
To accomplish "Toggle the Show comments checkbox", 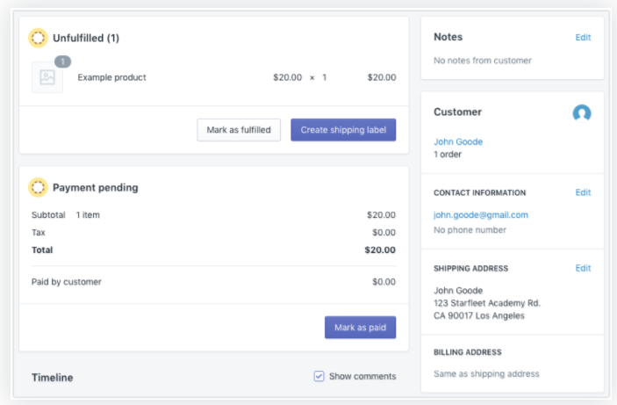I will coord(319,376).
